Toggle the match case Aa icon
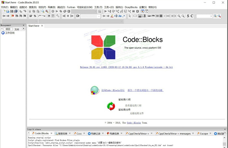Screen dimensions: 228x148 pyautogui.click(x=120, y=16)
